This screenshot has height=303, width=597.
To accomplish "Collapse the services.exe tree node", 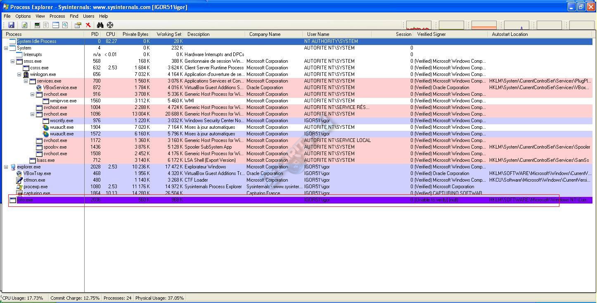I will 26,81.
